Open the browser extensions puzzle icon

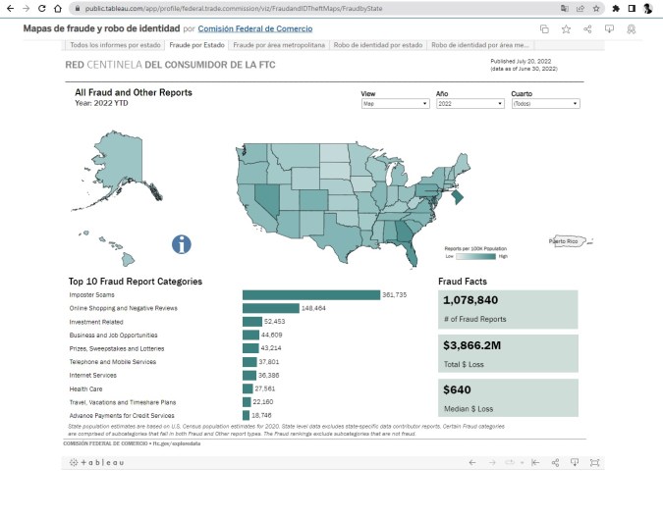point(615,8)
